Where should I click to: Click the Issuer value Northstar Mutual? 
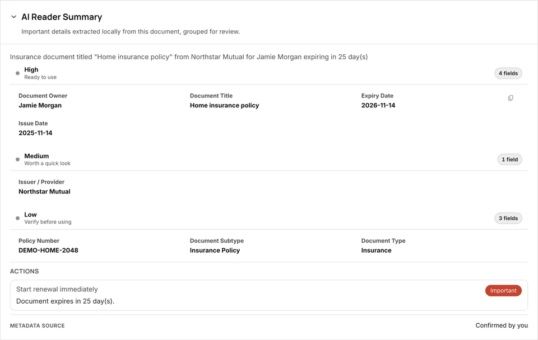coord(44,192)
